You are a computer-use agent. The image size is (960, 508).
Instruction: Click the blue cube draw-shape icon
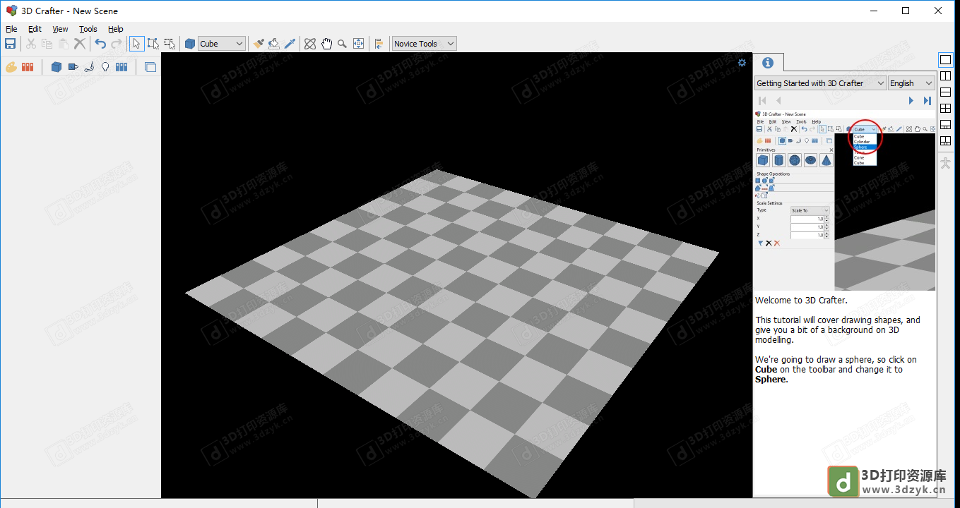[x=190, y=44]
